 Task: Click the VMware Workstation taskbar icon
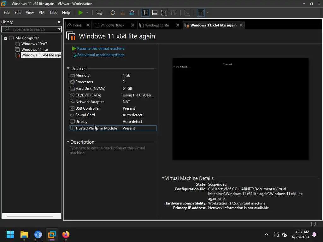[52, 234]
